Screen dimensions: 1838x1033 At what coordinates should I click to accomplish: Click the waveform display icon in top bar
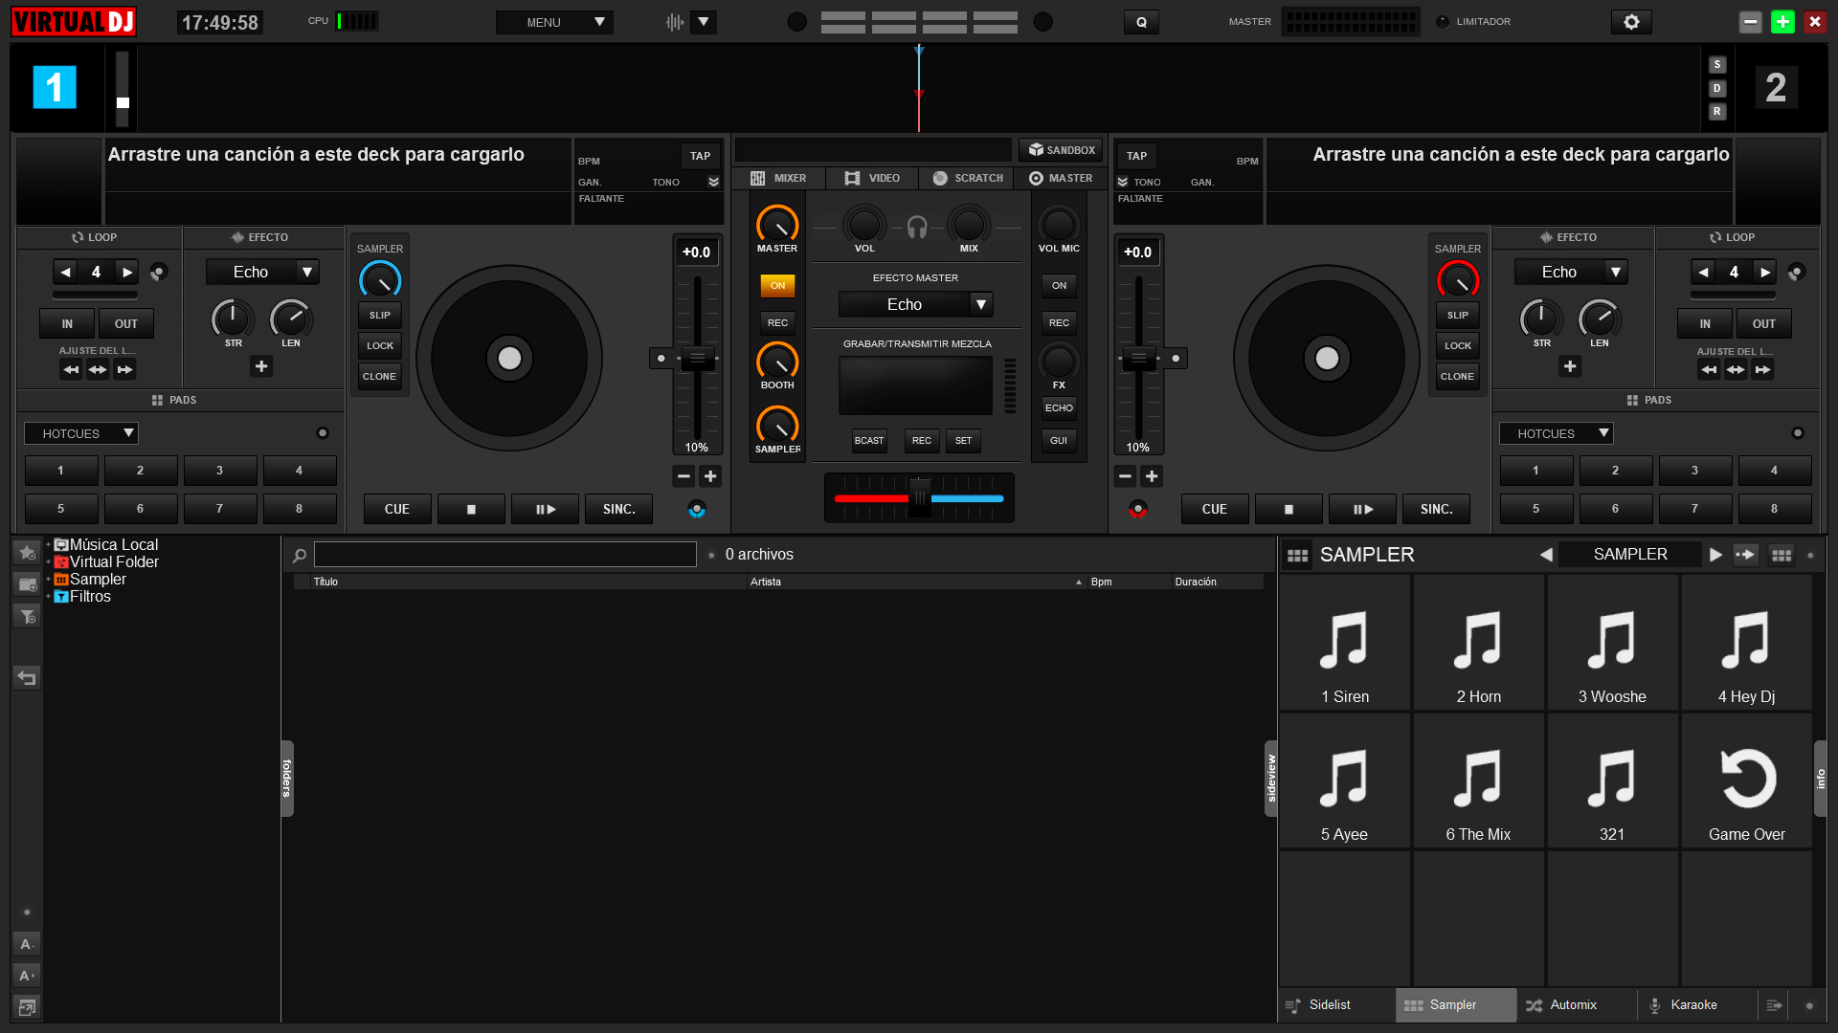(675, 22)
